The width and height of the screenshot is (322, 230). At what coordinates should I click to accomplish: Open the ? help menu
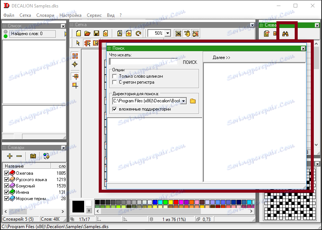[x=120, y=15]
